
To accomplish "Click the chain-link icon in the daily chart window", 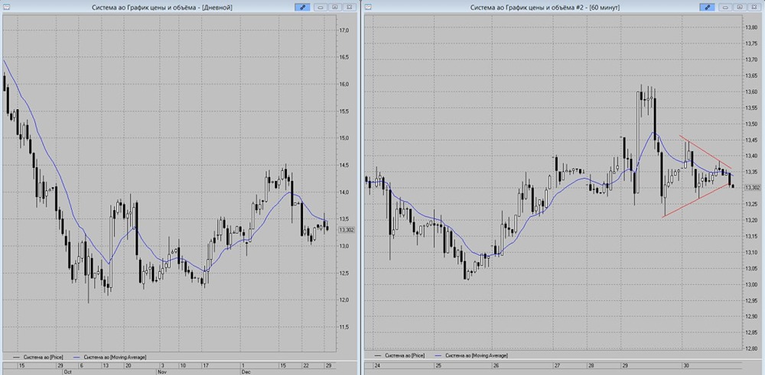I will [x=302, y=8].
